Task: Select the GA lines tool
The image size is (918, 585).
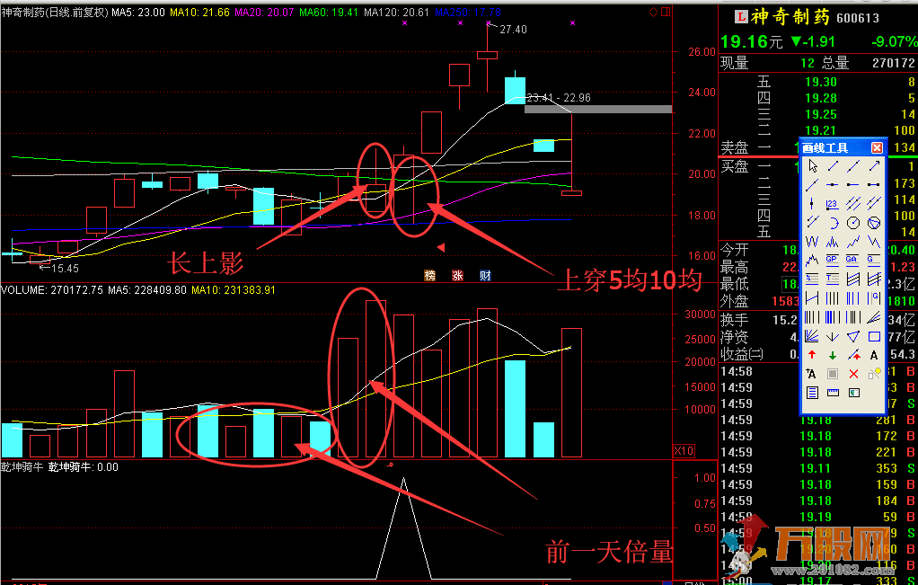Action: tap(853, 260)
